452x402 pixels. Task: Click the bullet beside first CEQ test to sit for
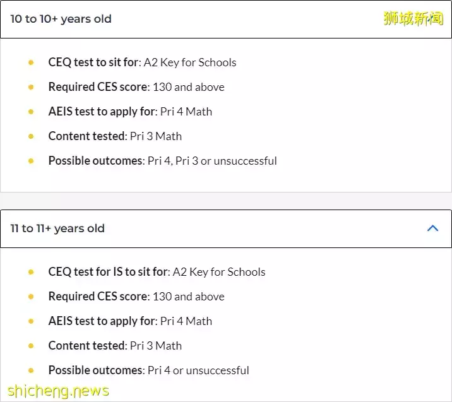click(x=31, y=62)
